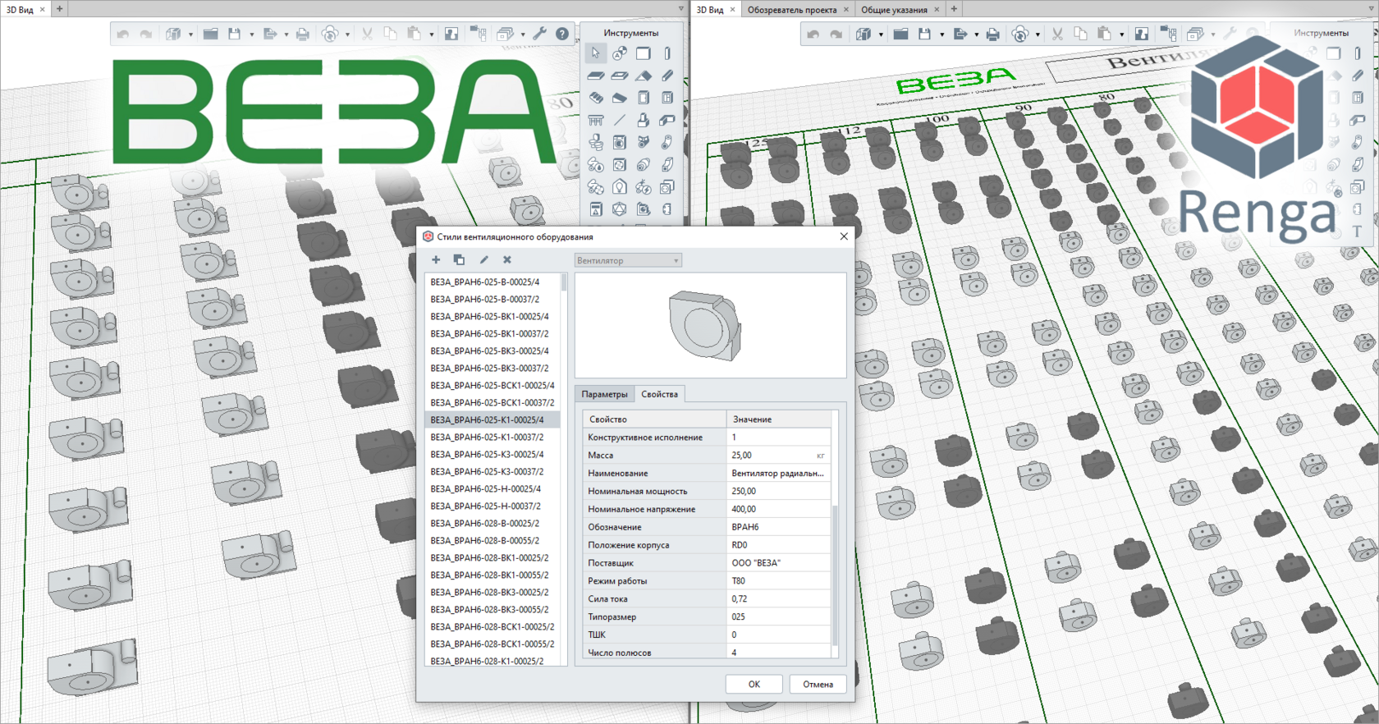Expand Export options arrow in right toolbar
Image resolution: width=1379 pixels, height=724 pixels.
coord(976,34)
